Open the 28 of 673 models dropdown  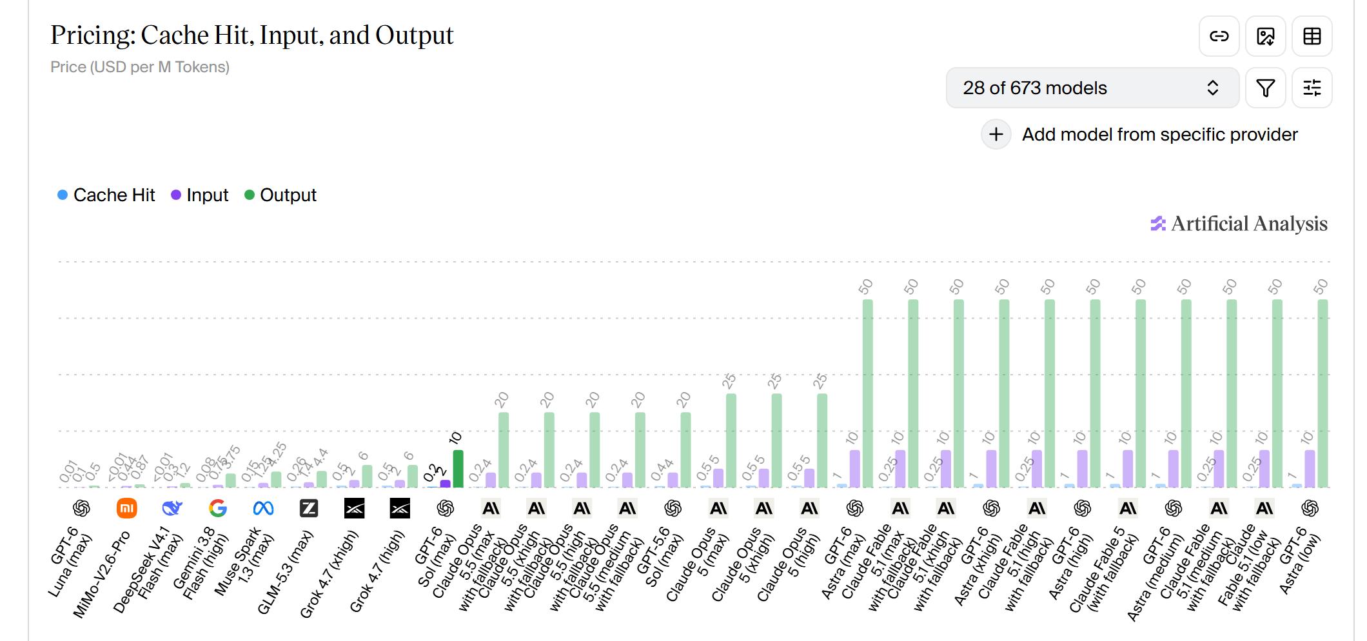[x=1092, y=88]
